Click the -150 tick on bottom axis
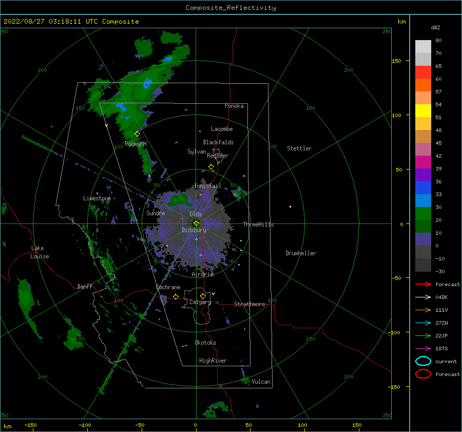This screenshot has height=432, width=462. pyautogui.click(x=30, y=425)
